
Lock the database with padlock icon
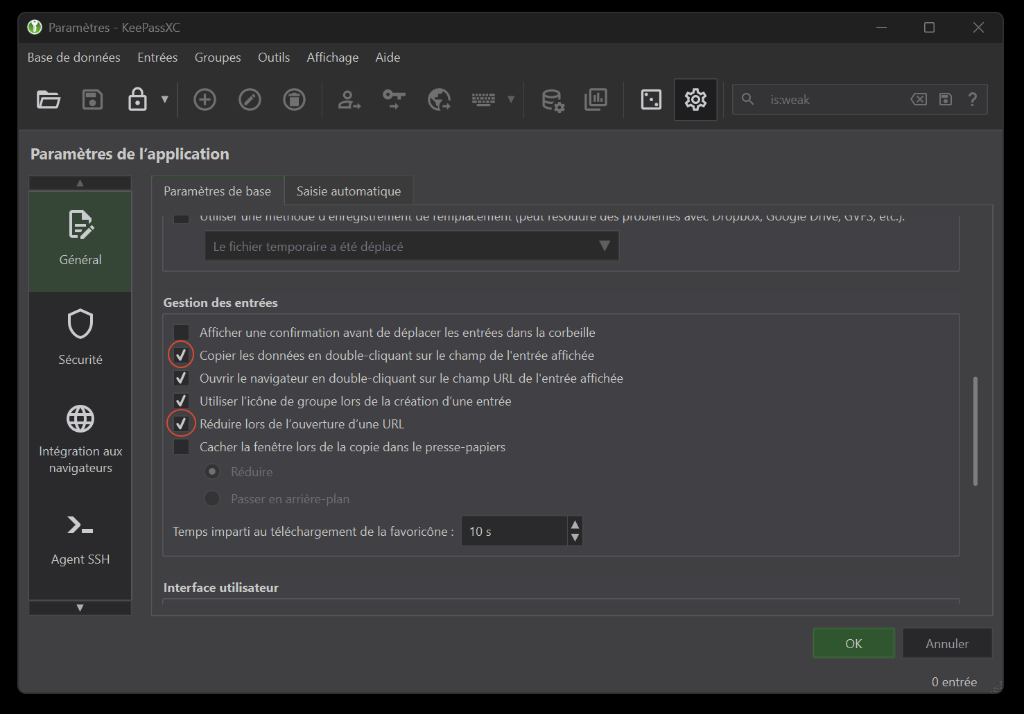(x=137, y=99)
